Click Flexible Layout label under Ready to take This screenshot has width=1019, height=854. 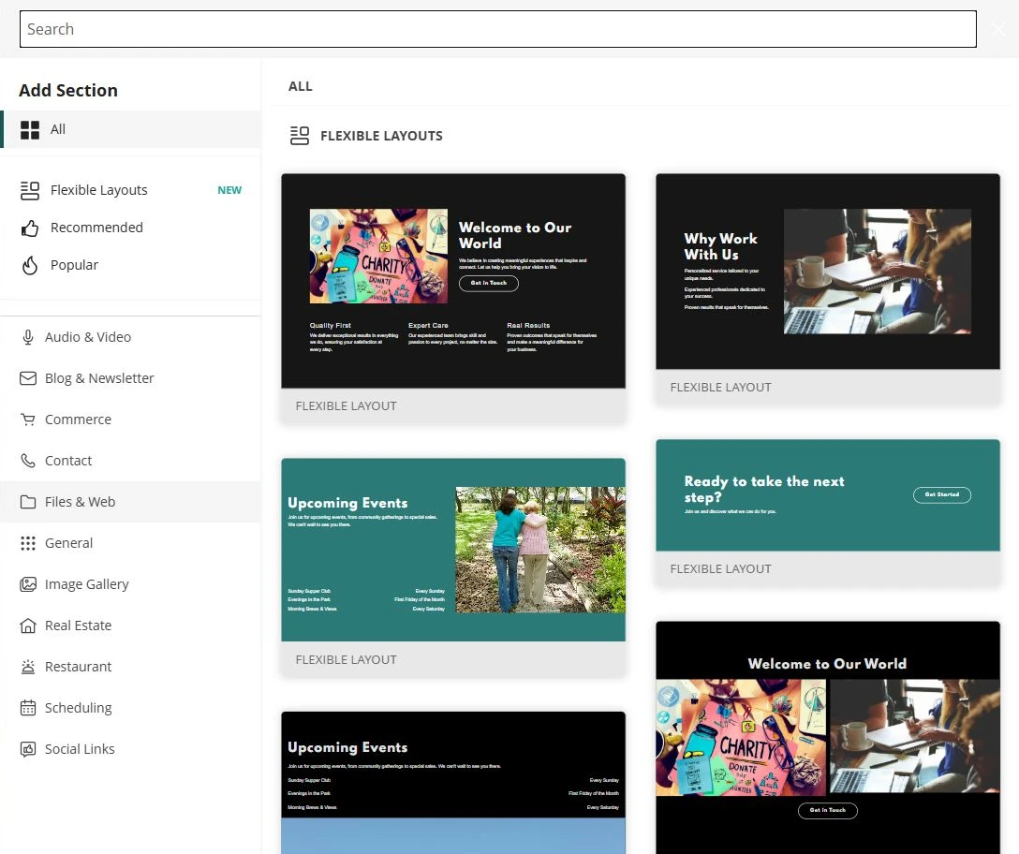tap(721, 569)
